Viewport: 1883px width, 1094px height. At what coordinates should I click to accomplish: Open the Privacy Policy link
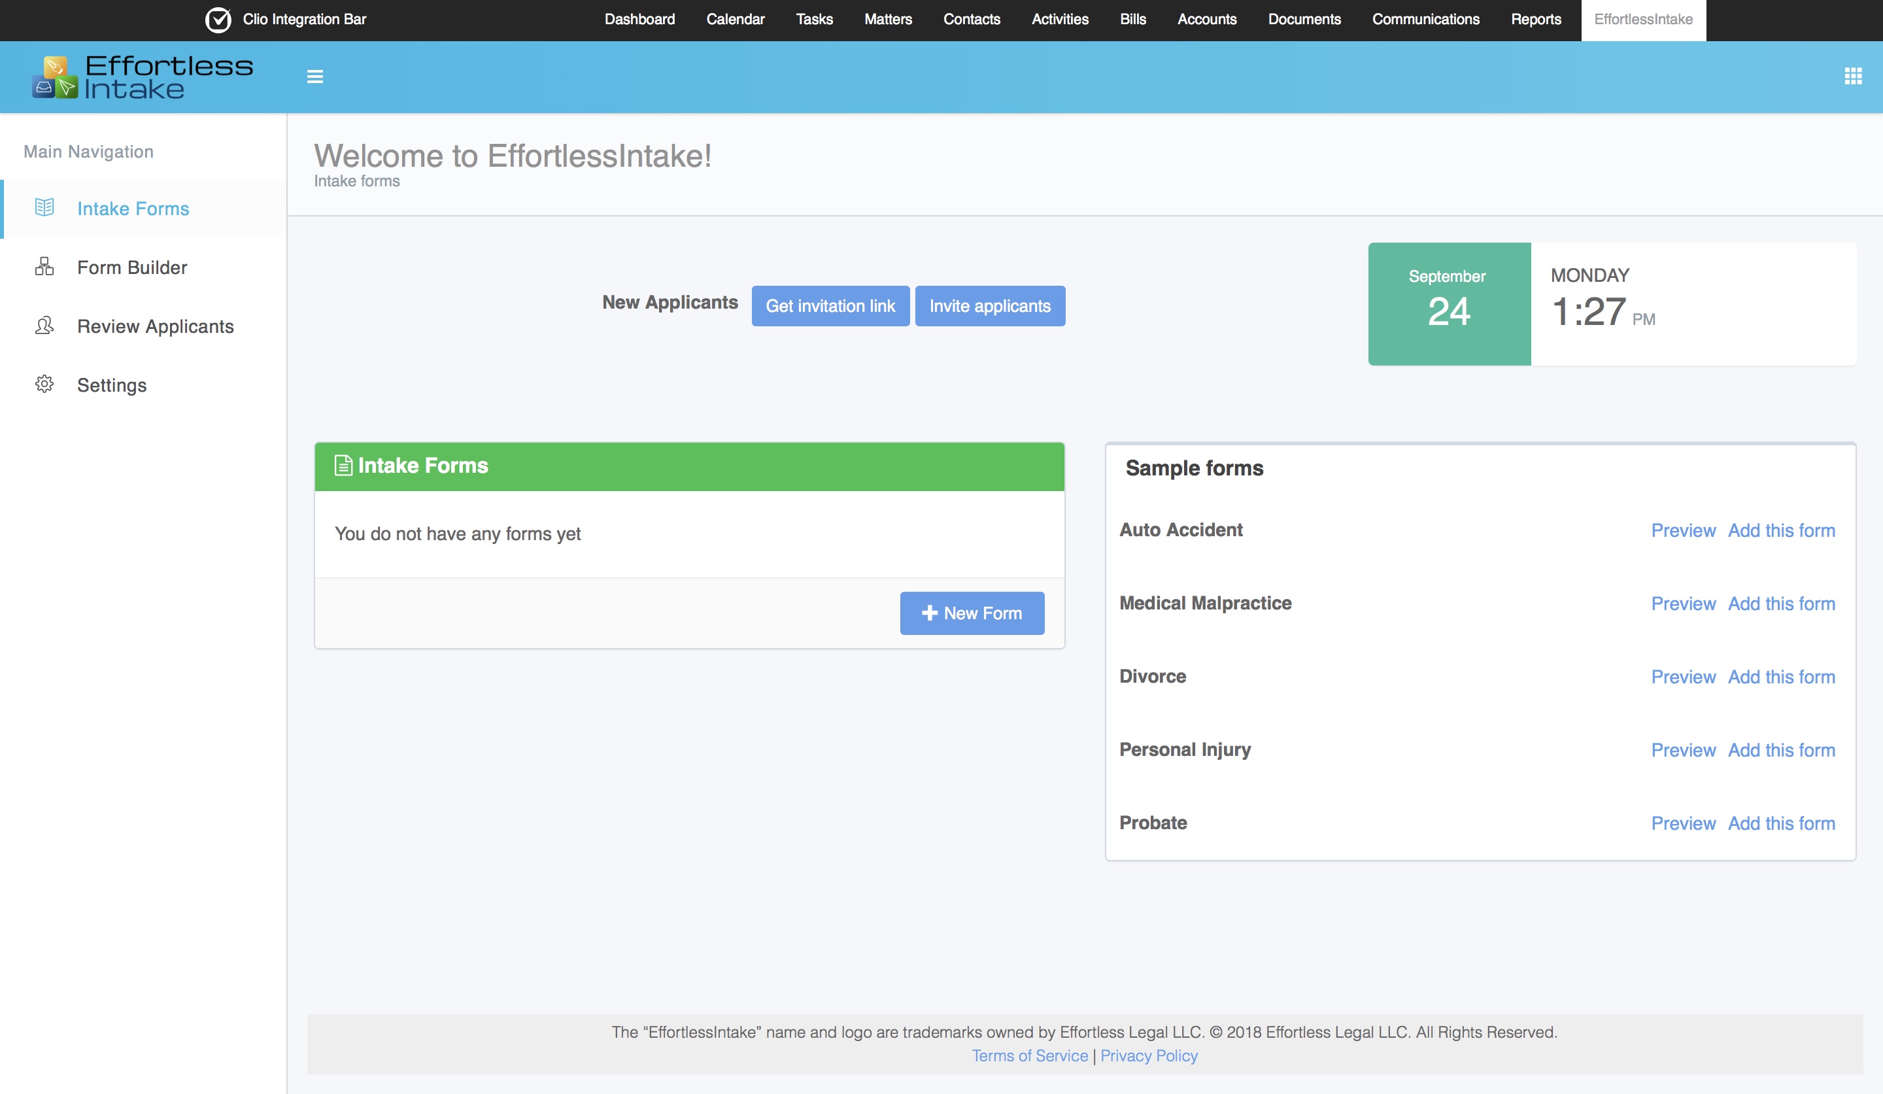point(1149,1055)
